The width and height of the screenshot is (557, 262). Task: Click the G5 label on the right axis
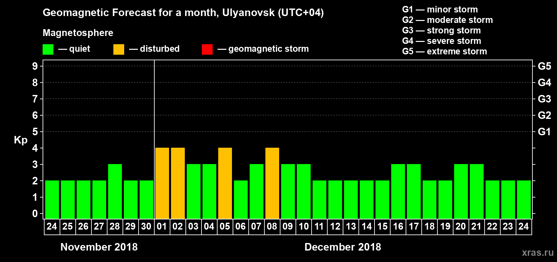pos(545,66)
